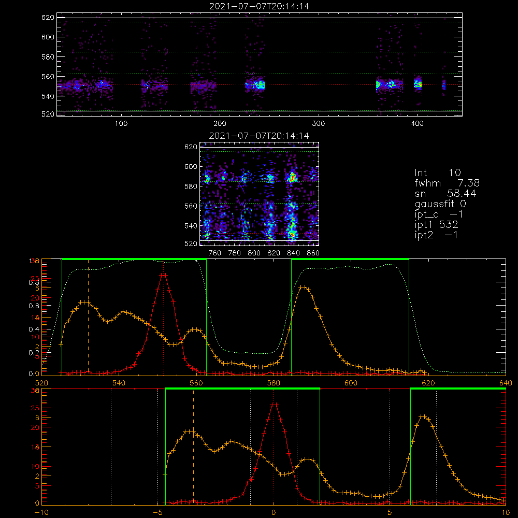Click the '200' x-axis label of top spectrogram

pos(220,124)
